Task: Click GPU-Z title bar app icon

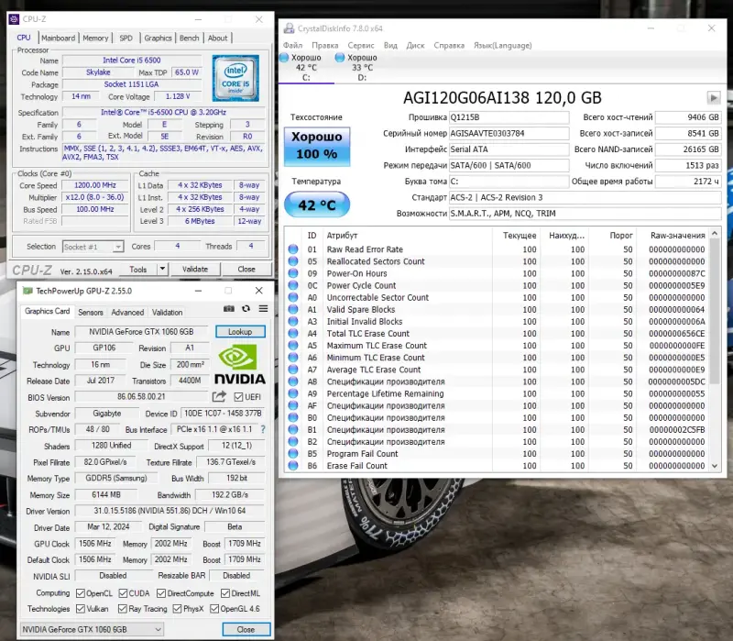Action: [27, 291]
